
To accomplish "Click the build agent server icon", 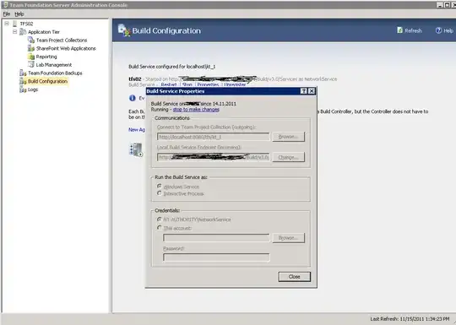I will tap(136, 149).
